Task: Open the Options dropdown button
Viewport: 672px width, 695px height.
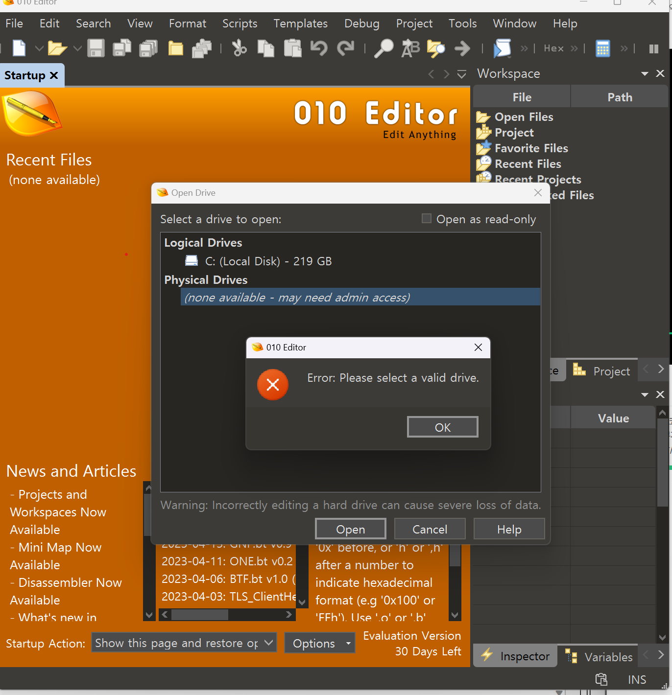Action: click(320, 643)
